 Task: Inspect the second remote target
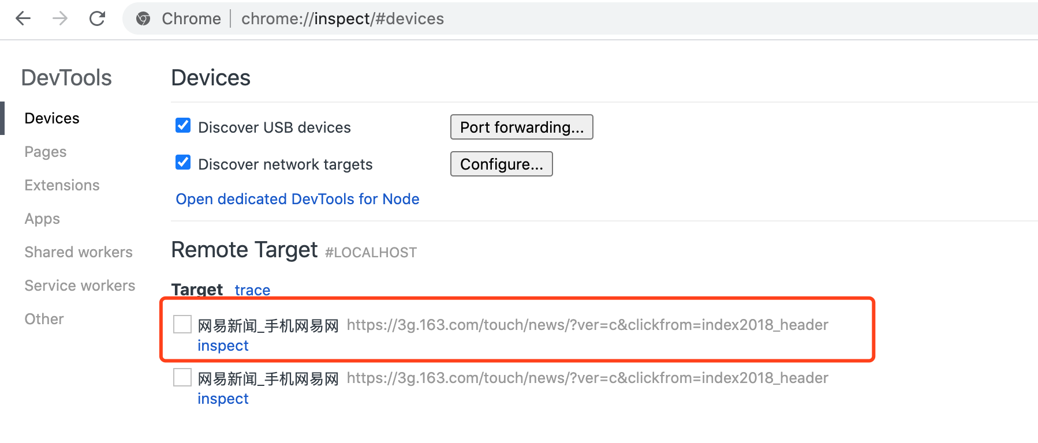(223, 399)
